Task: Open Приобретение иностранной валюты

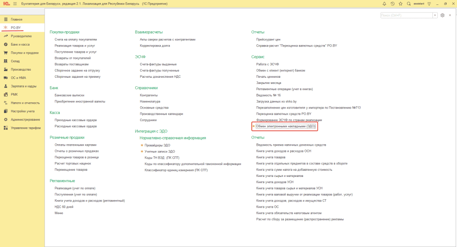Action: (x=80, y=101)
